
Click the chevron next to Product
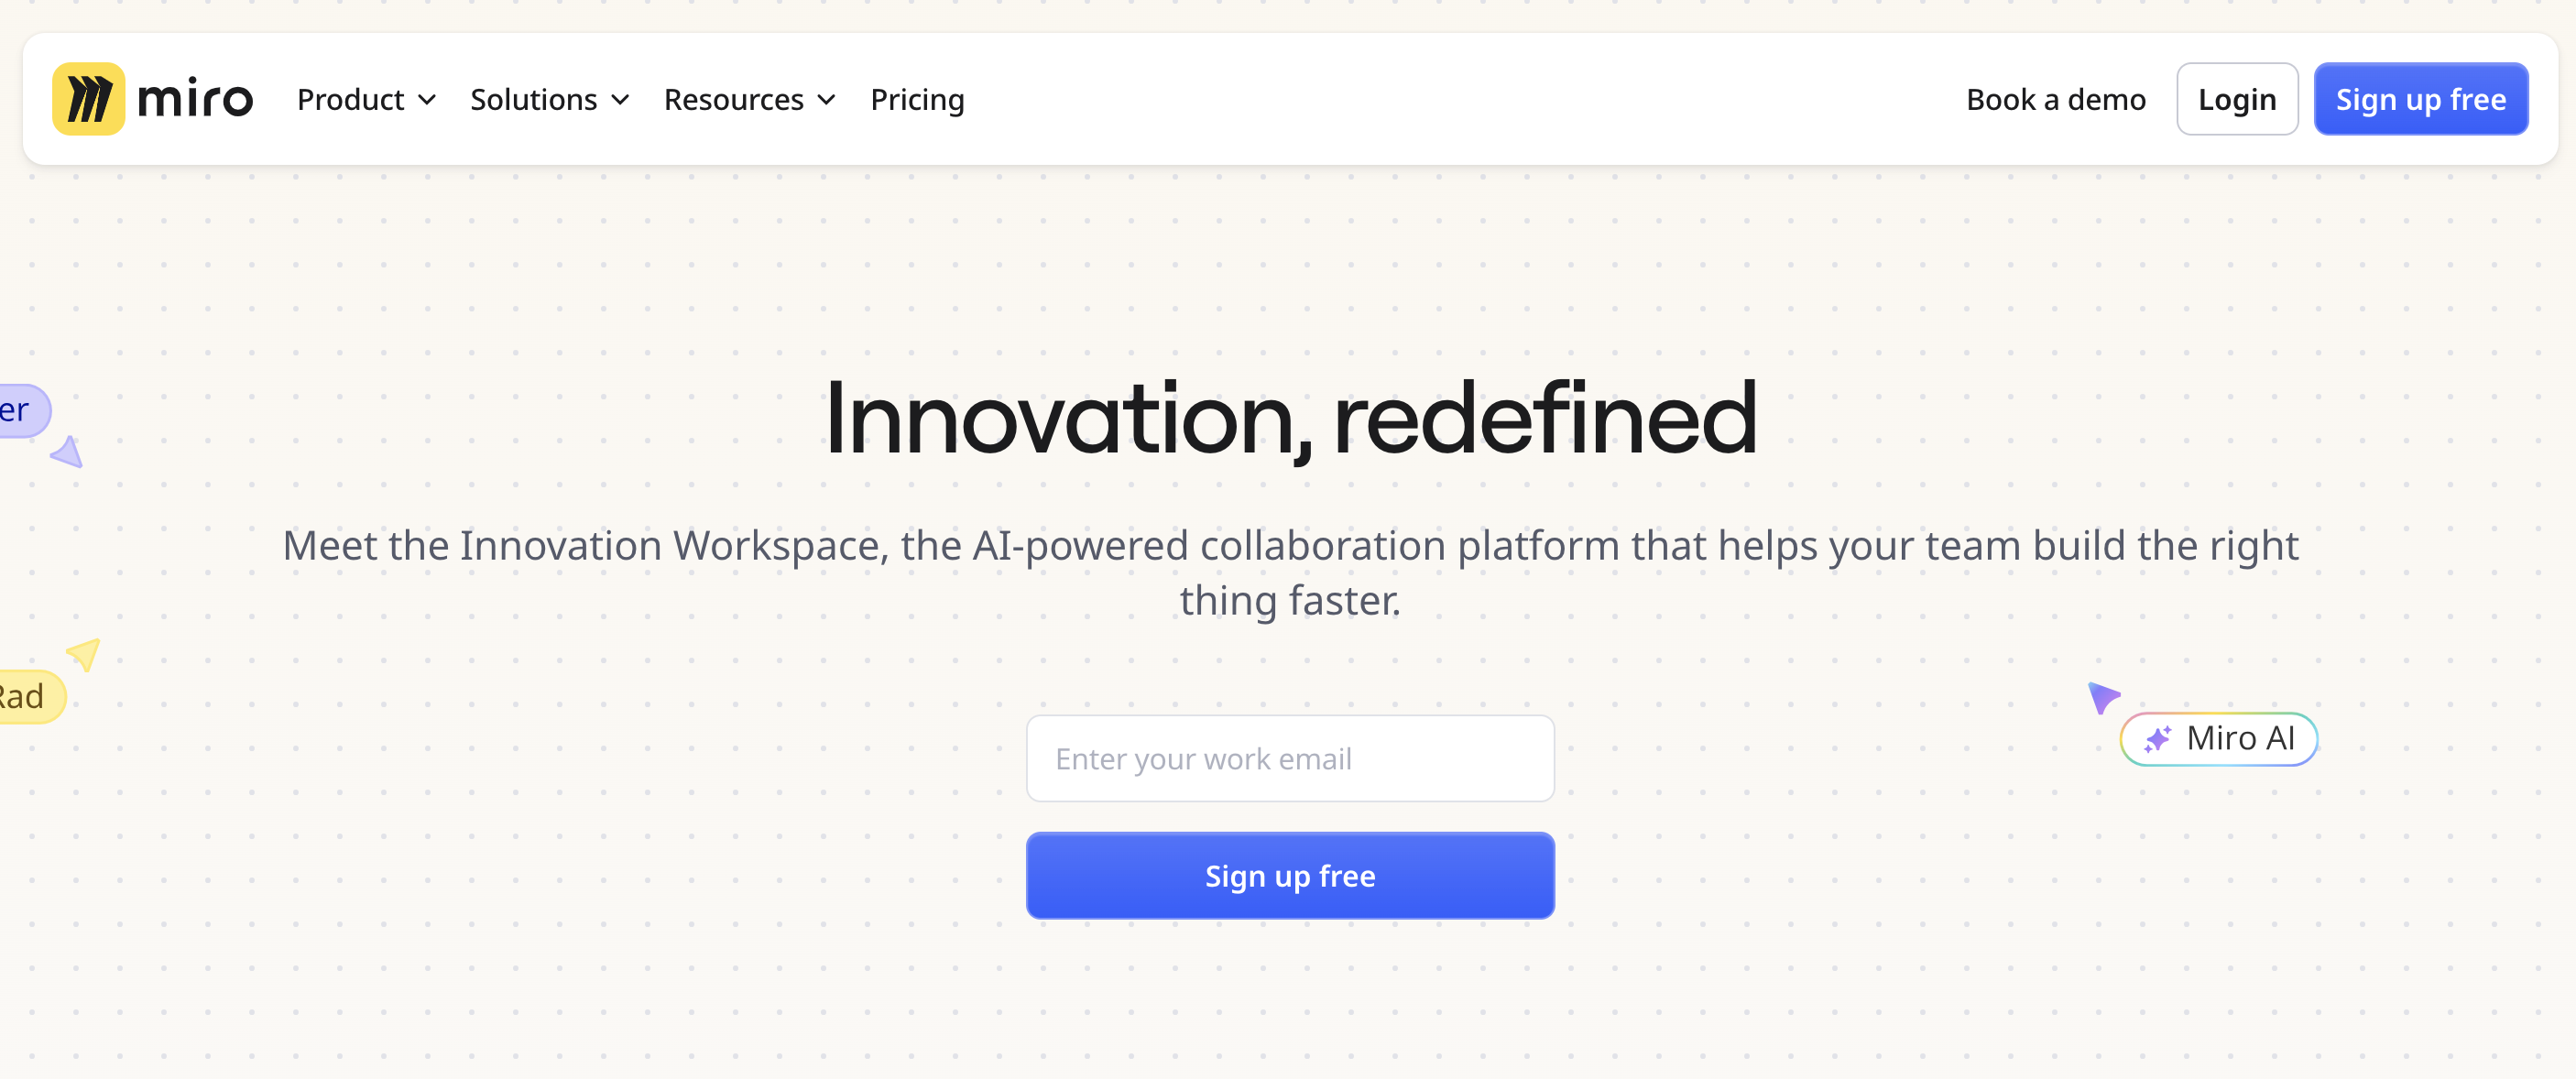[427, 100]
